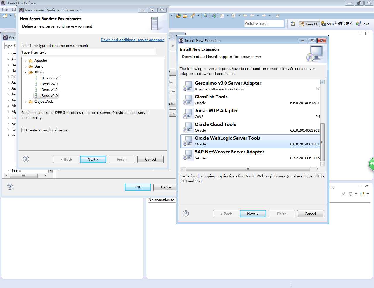Click the Last Edit Location arrow icon
Screen dimensions: 374x288
click(245, 16)
